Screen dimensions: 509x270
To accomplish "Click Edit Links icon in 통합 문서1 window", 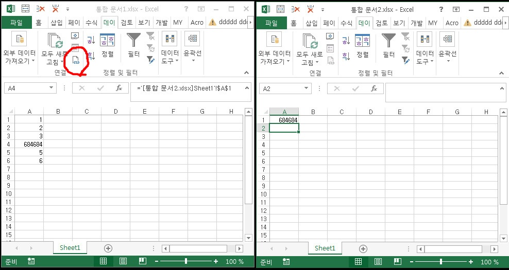I will pyautogui.click(x=76, y=60).
